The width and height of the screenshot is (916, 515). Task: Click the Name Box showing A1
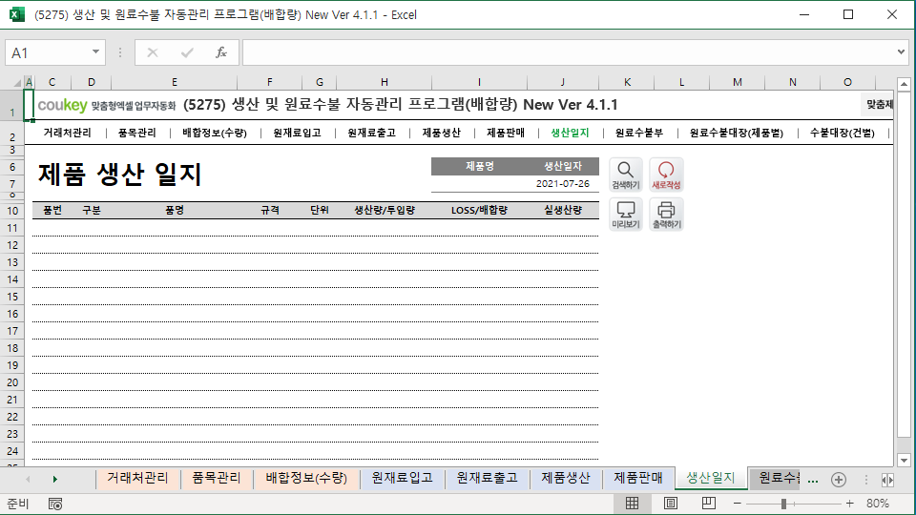47,52
